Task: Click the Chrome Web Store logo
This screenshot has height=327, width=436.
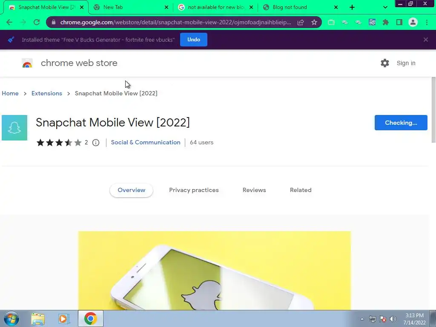Action: (x=27, y=63)
